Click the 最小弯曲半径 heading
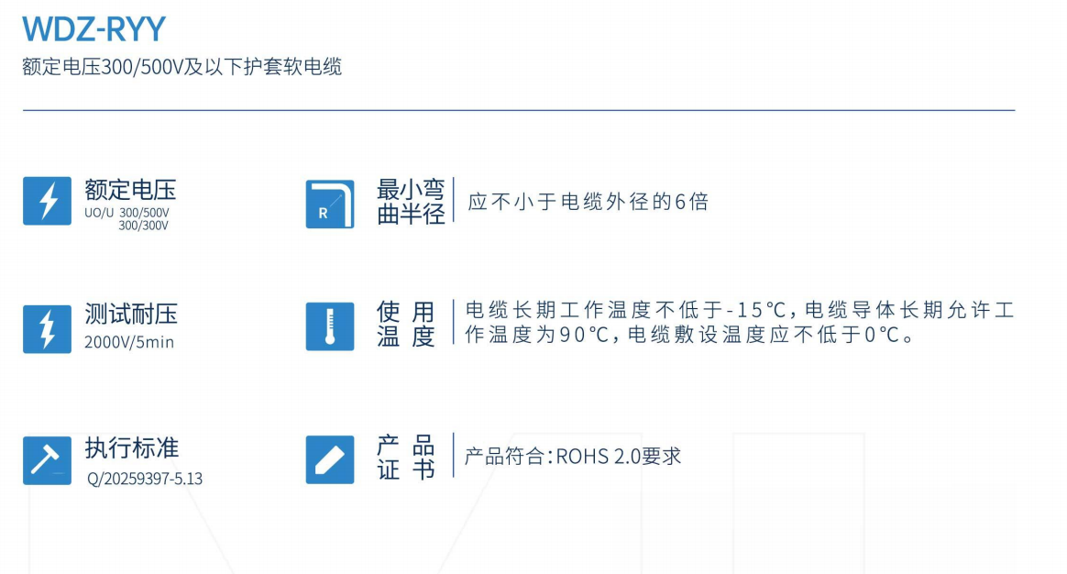The width and height of the screenshot is (1067, 574). pos(410,202)
